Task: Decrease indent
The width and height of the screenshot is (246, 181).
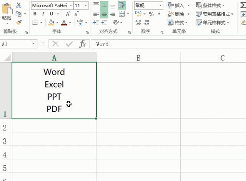Action: (96, 22)
